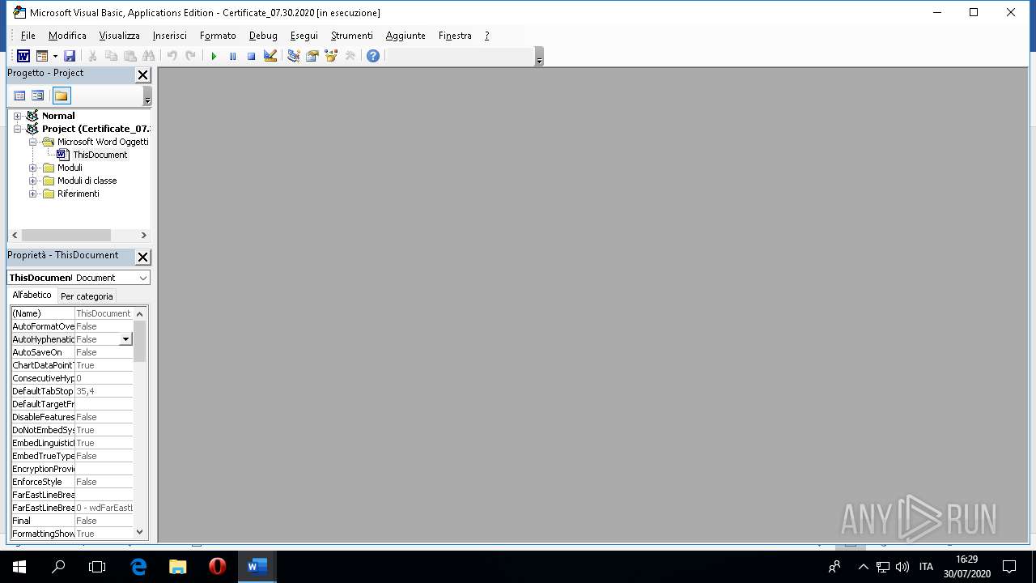Viewport: 1036px width, 583px height.
Task: Open the Debug menu
Action: (x=263, y=36)
